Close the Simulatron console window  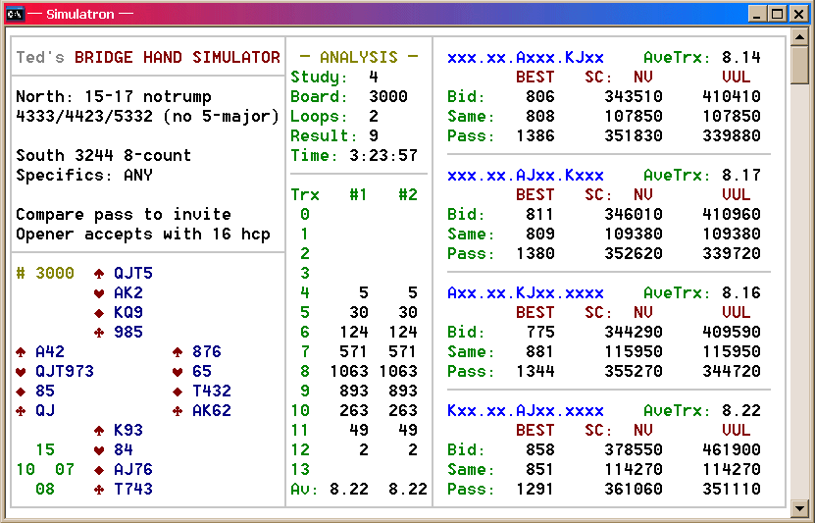click(797, 14)
